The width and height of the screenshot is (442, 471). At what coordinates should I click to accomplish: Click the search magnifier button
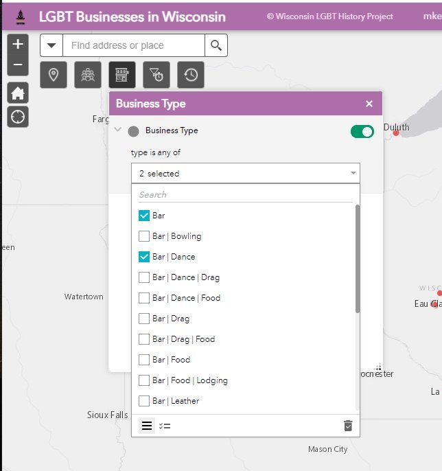point(216,46)
